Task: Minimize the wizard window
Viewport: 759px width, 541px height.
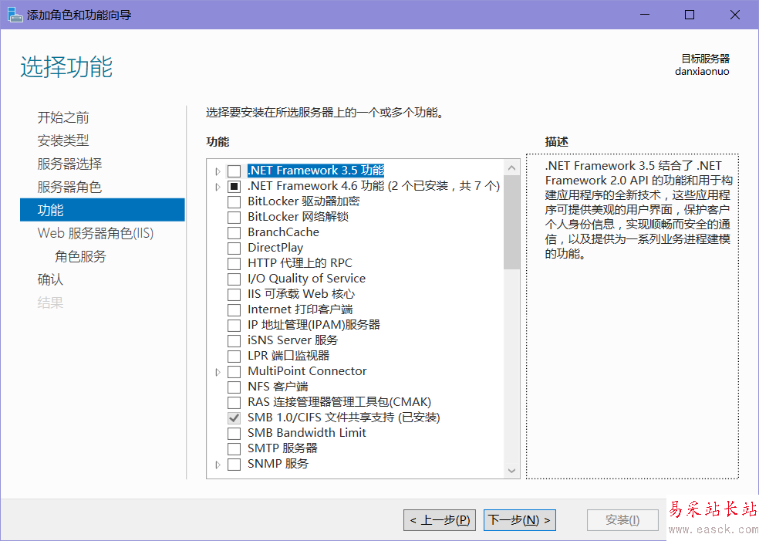Action: point(645,15)
